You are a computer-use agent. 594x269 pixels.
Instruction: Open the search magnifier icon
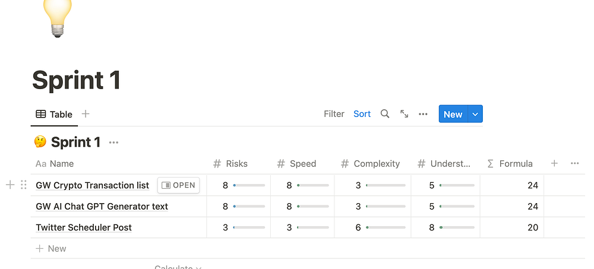[385, 114]
